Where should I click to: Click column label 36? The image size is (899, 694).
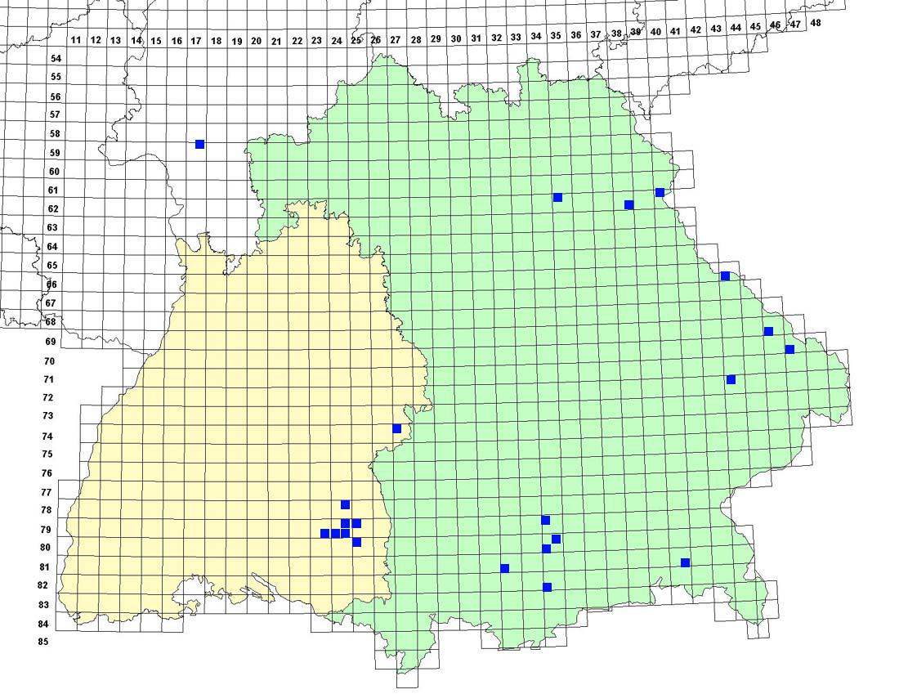tap(576, 36)
